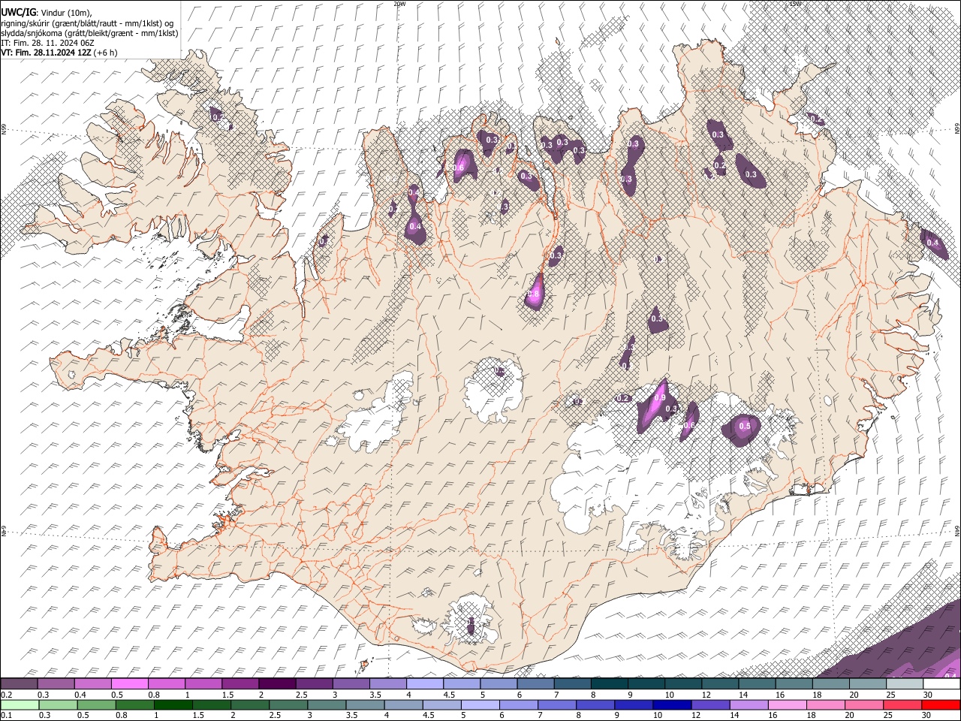Click the 0.8 precipitation label mid-map

coord(535,294)
